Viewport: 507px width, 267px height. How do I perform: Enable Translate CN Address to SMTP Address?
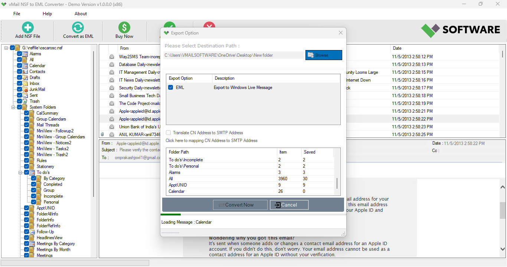(x=167, y=132)
